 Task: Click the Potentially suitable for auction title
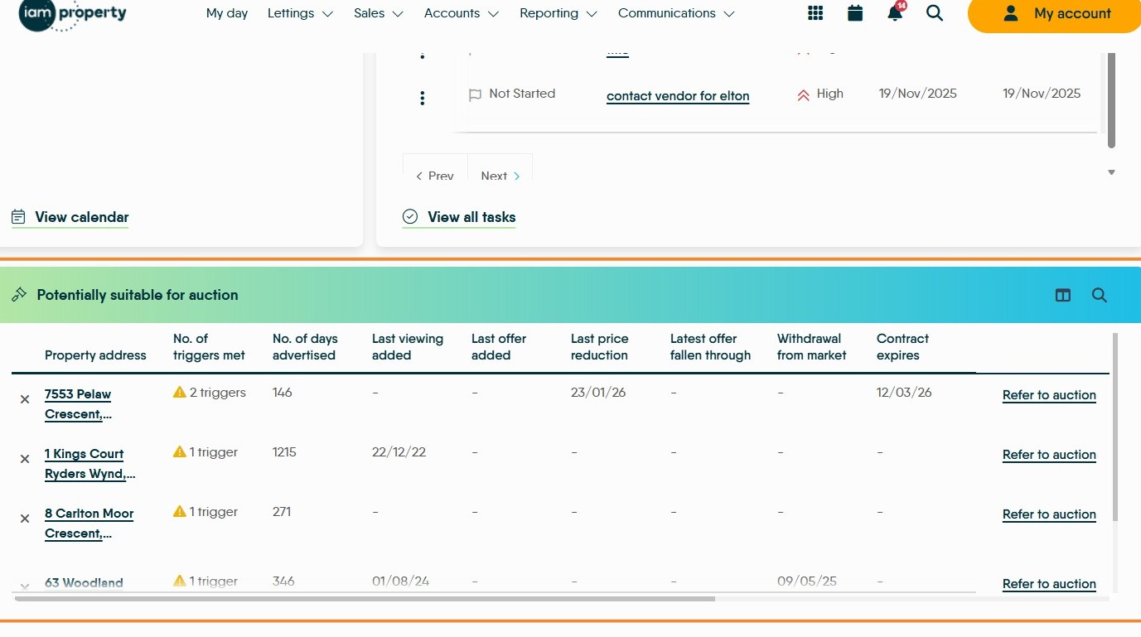point(138,295)
